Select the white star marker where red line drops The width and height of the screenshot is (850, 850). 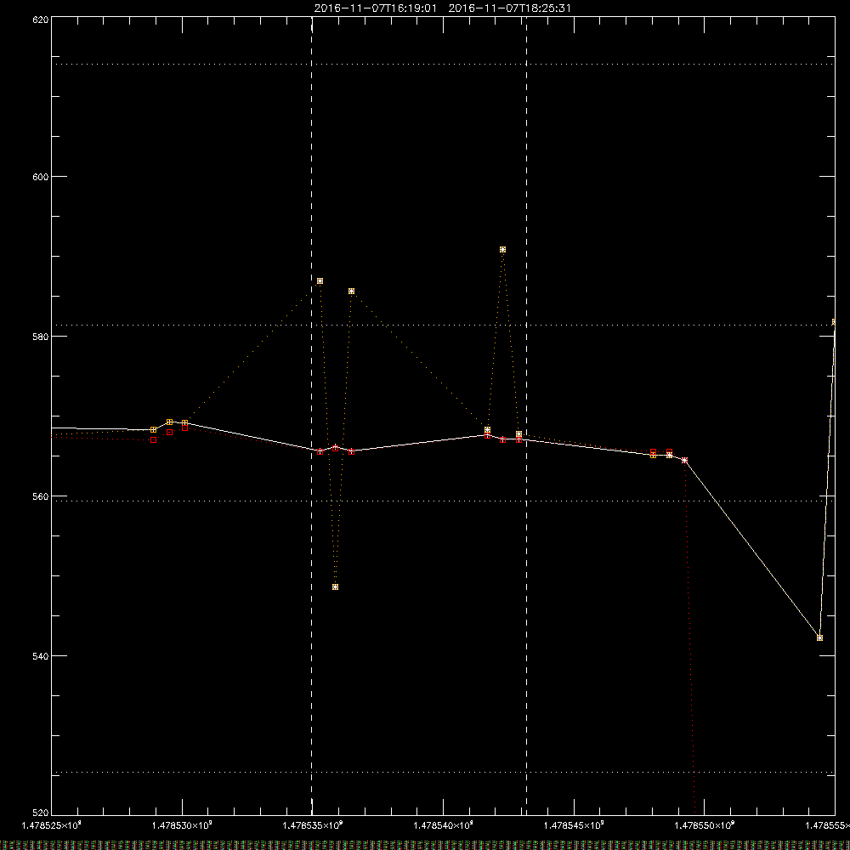click(x=684, y=460)
